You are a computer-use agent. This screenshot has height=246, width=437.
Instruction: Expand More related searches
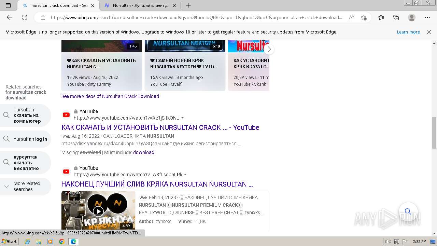point(26,187)
